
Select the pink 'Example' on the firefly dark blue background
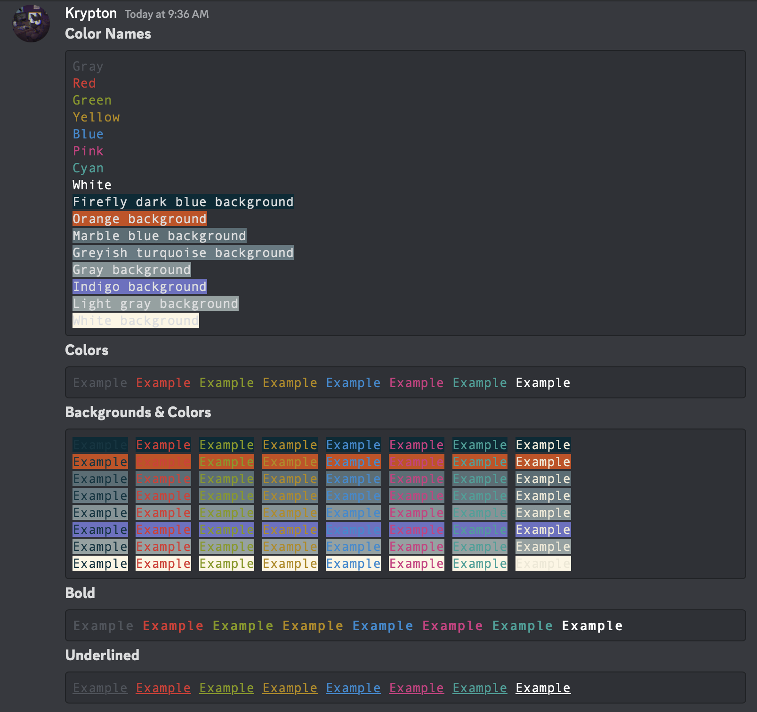417,445
